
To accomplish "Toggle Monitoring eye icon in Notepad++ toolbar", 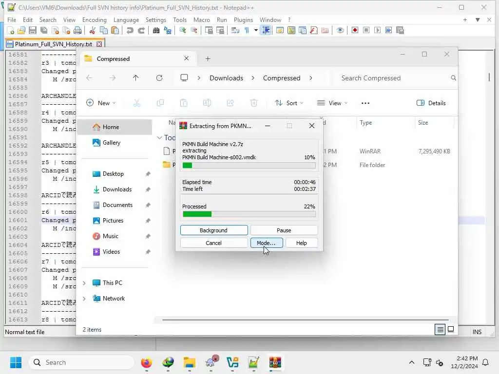I will tap(340, 31).
